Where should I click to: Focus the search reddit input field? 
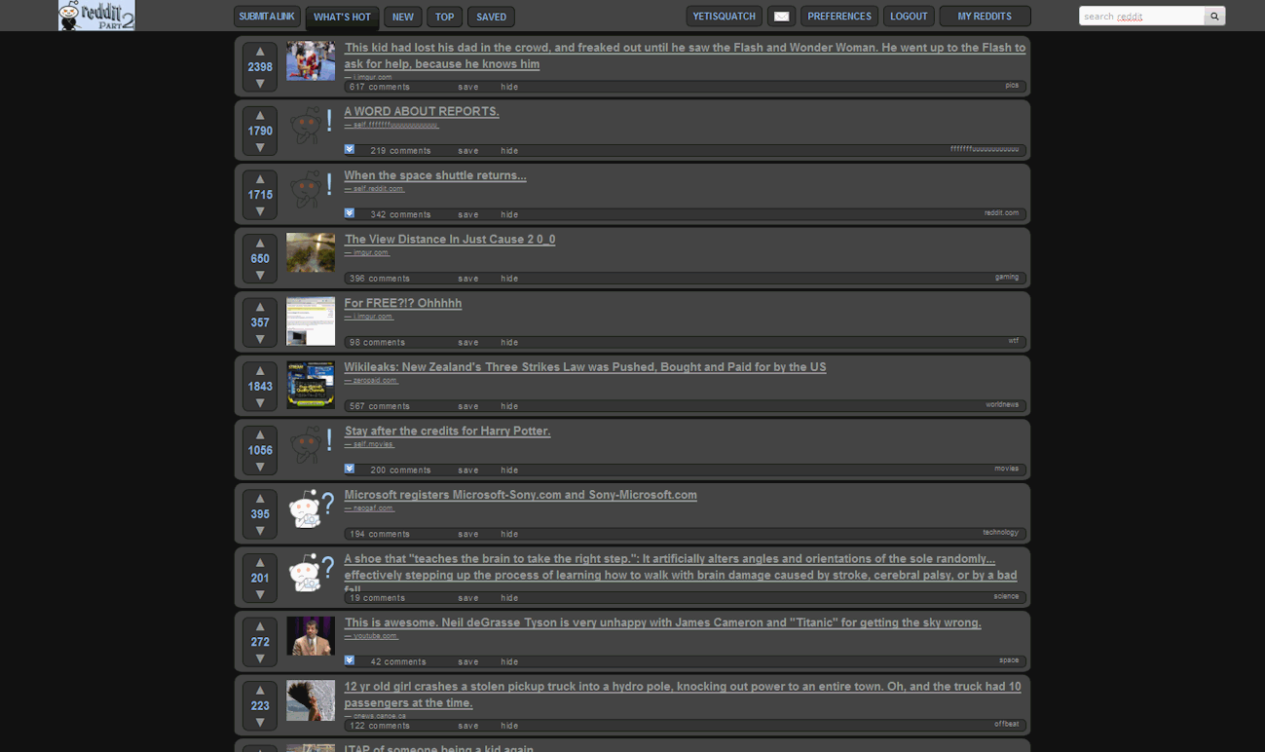[x=1141, y=16]
